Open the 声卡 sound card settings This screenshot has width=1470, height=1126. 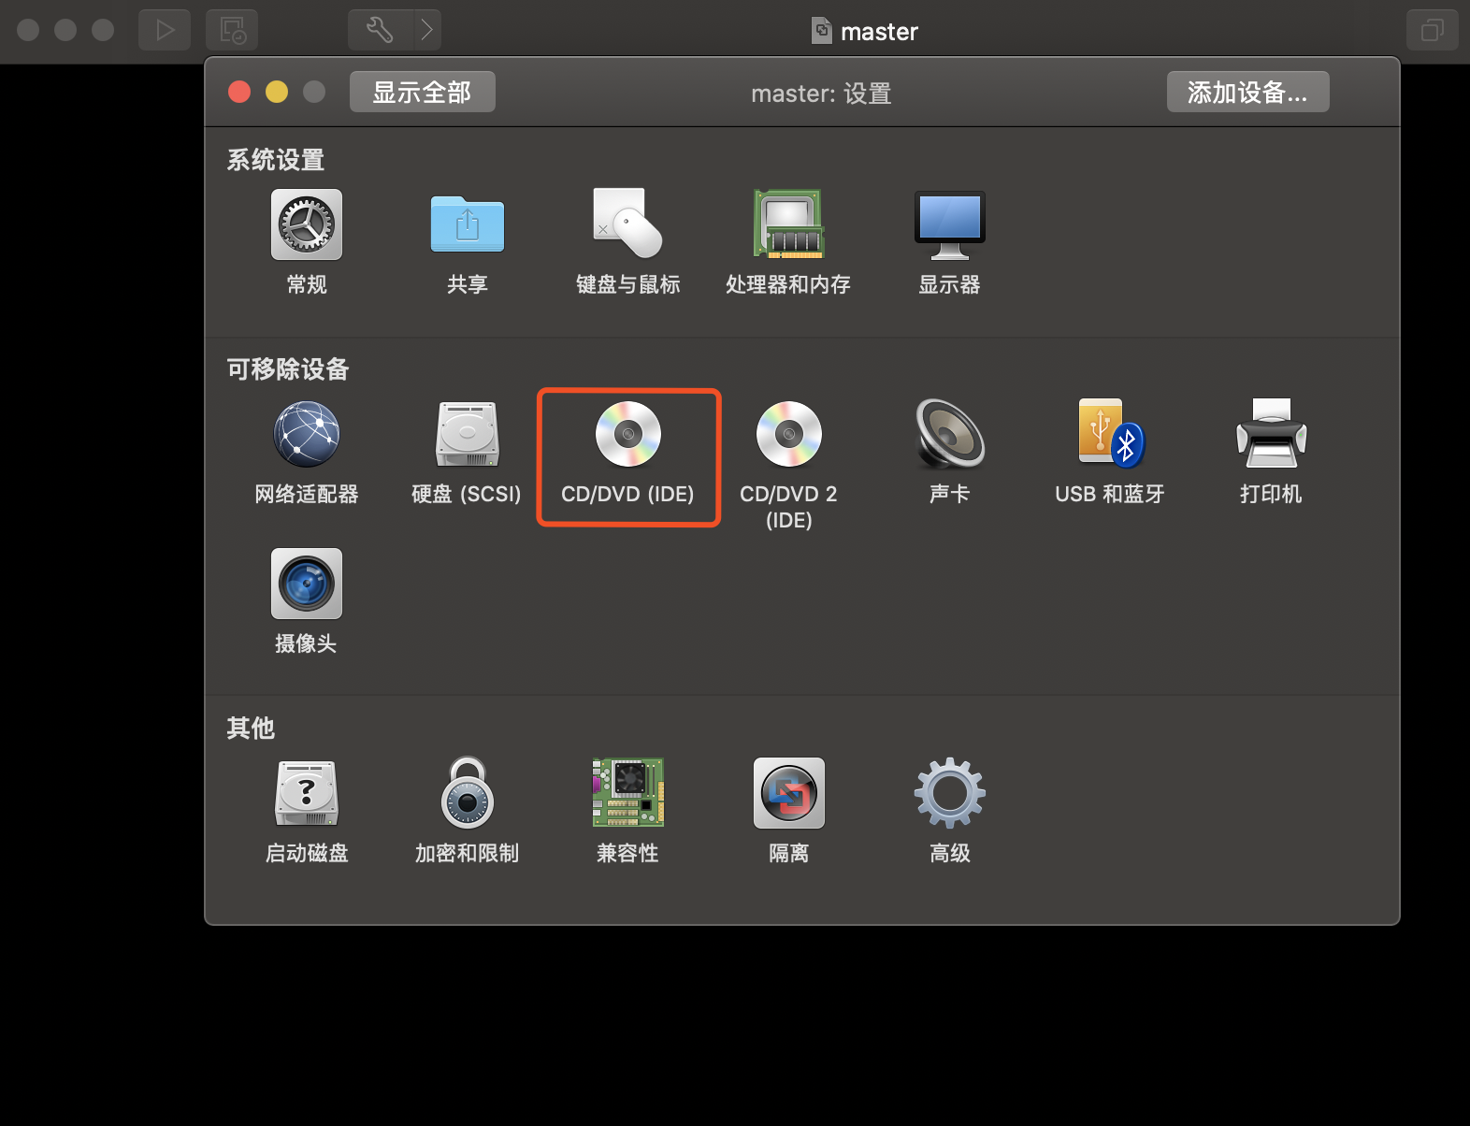pos(949,433)
